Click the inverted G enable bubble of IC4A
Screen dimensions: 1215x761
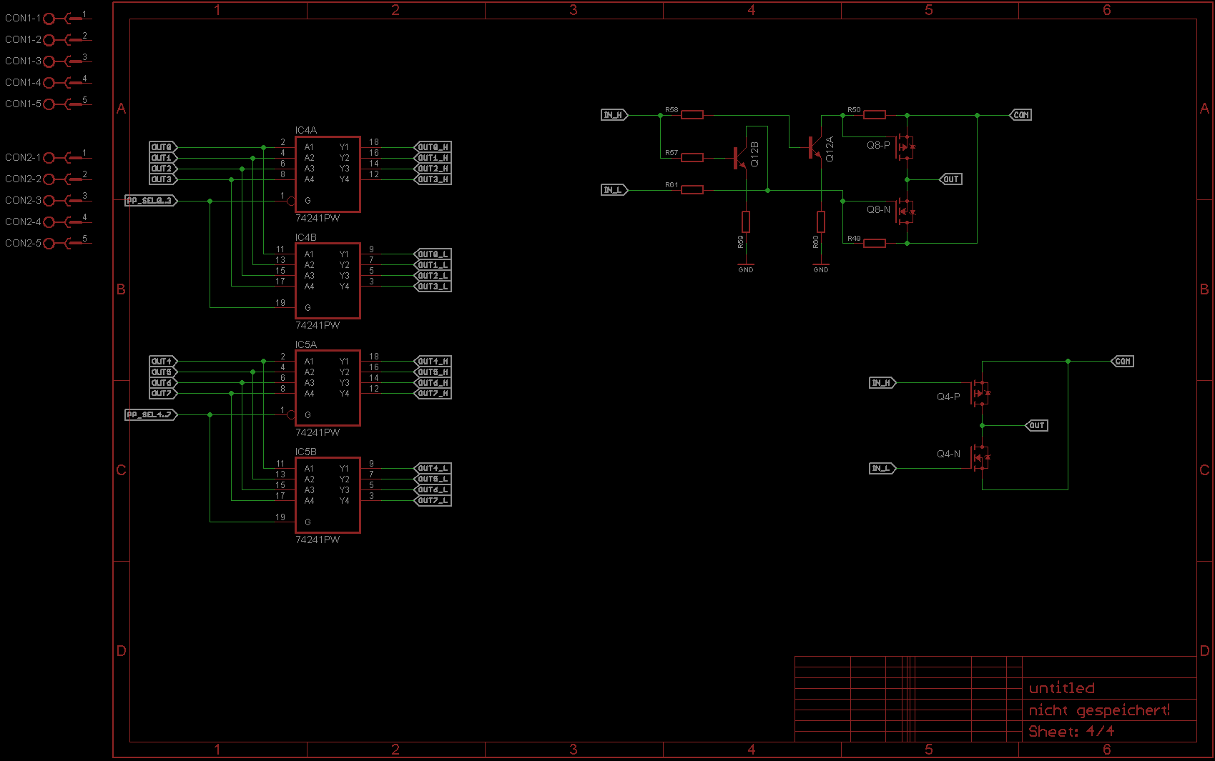[x=291, y=201]
